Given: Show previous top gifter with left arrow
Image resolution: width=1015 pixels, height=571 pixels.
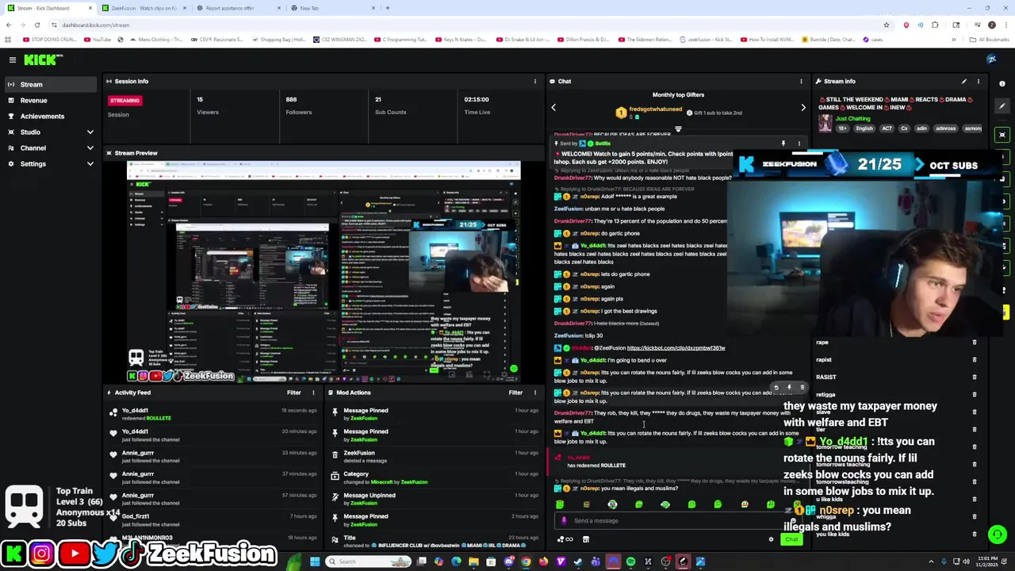Looking at the screenshot, I should coord(553,107).
